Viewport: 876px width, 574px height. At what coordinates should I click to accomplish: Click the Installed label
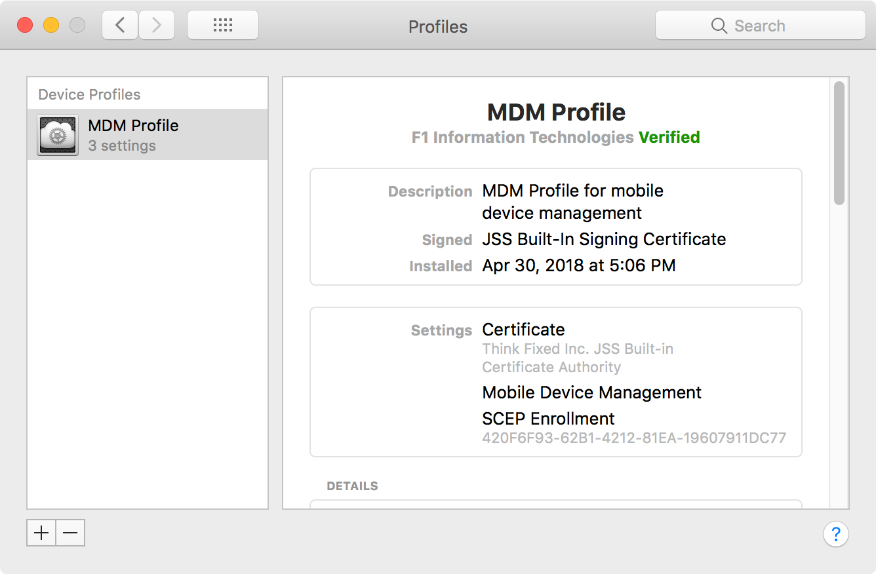[441, 266]
